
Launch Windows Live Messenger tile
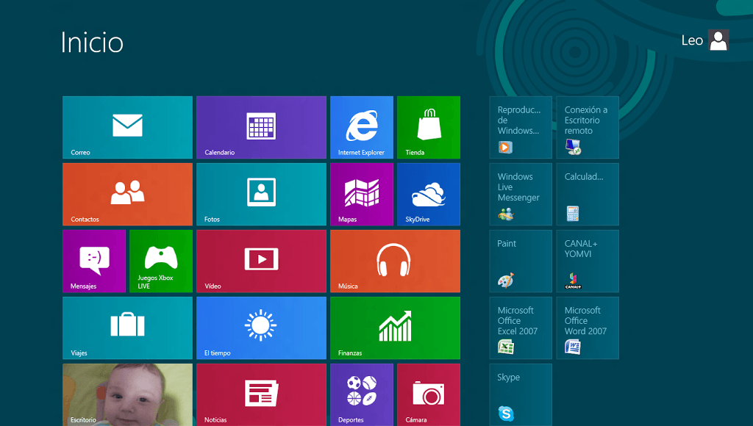coord(521,195)
